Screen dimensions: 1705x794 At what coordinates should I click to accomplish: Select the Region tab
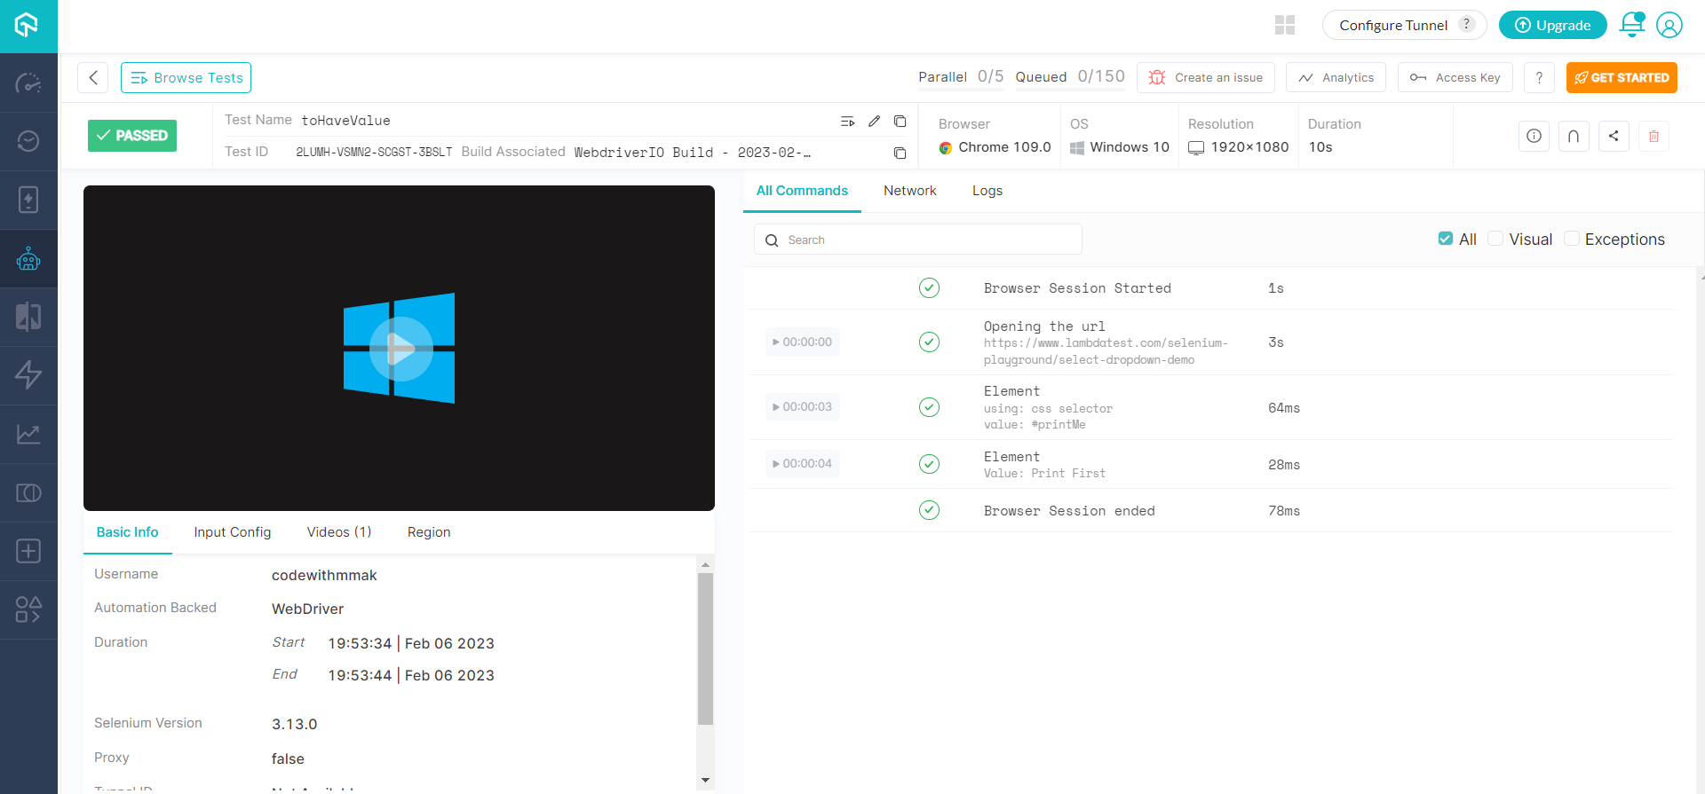click(429, 532)
